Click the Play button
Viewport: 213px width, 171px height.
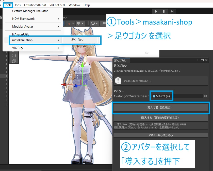pyautogui.click(x=156, y=11)
